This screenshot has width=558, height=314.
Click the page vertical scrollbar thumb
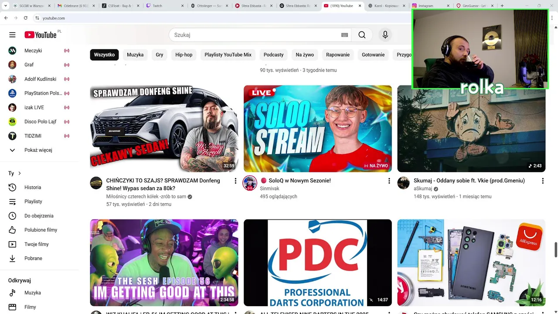pos(555,250)
